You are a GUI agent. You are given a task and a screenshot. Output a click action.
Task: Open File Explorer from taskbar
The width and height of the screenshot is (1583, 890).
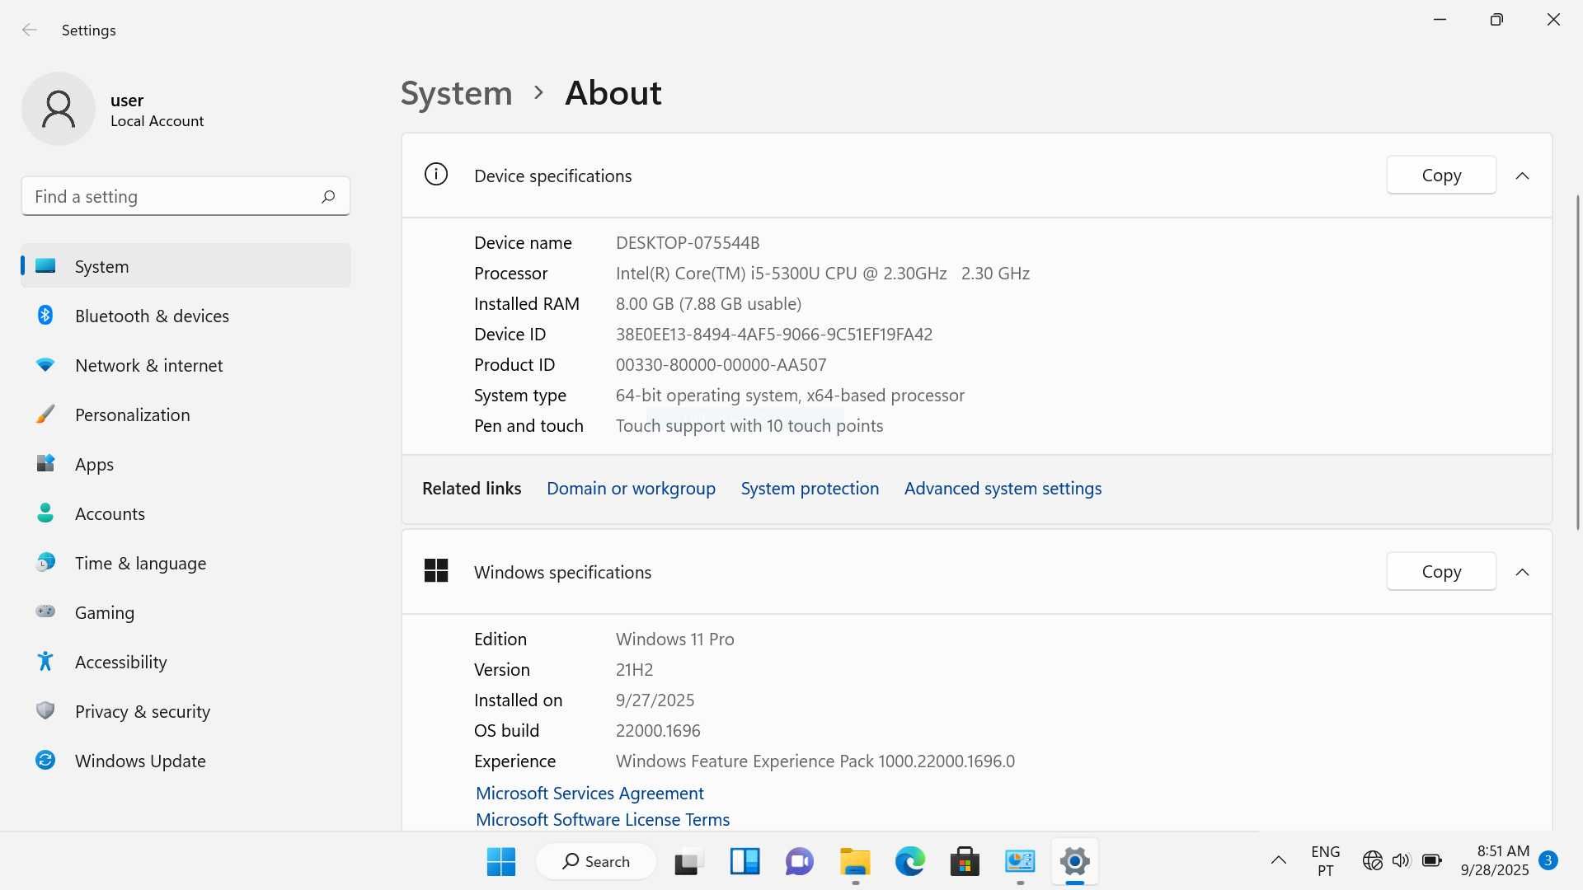(855, 862)
